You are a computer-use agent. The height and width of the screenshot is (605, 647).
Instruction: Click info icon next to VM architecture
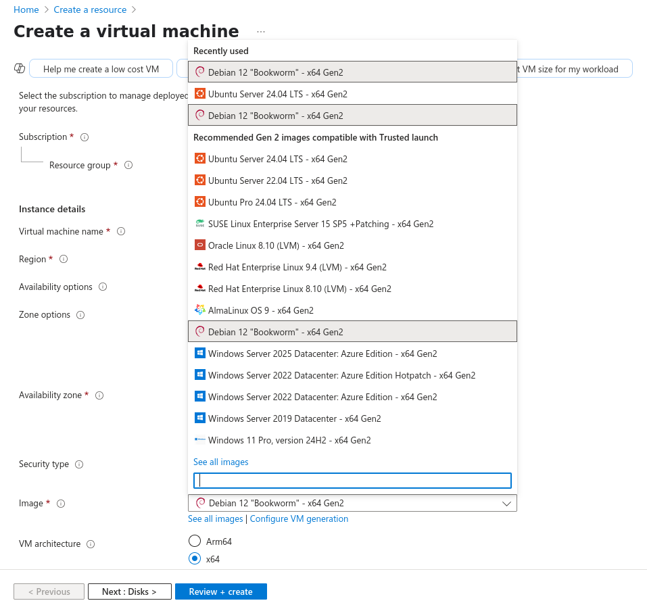tap(91, 544)
